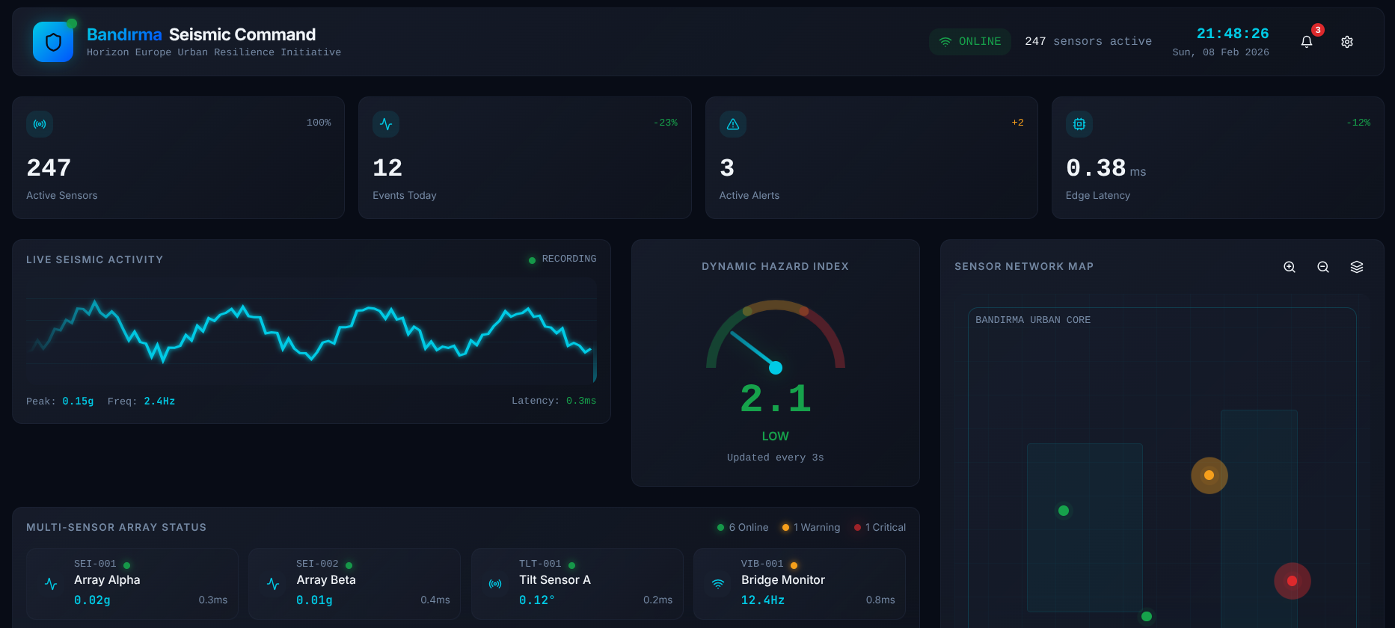The width and height of the screenshot is (1395, 628).
Task: Select the Array Alpha SEI-001 card
Action: 132,584
